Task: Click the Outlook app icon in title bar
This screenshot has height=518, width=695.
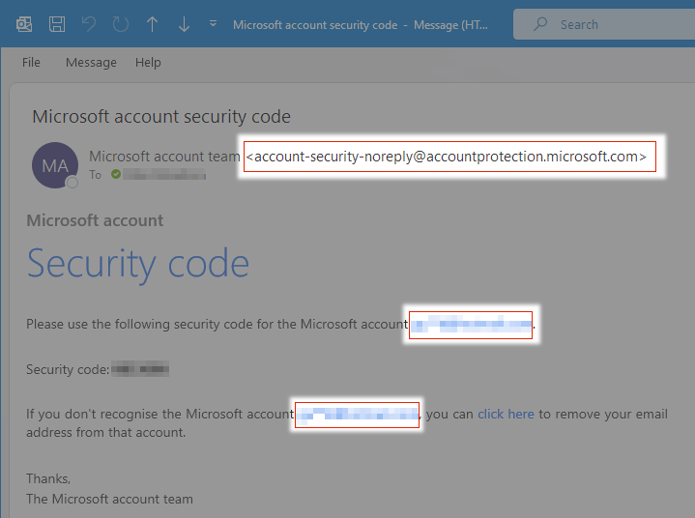Action: pos(24,24)
